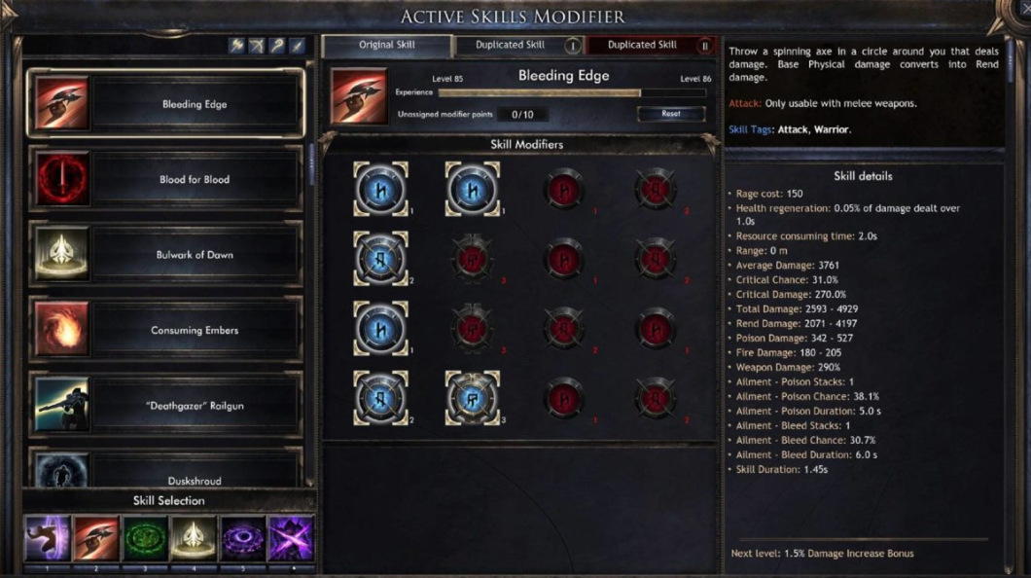1031x578 pixels.
Task: Select the wrench filter icon above skill list
Action: [x=277, y=45]
